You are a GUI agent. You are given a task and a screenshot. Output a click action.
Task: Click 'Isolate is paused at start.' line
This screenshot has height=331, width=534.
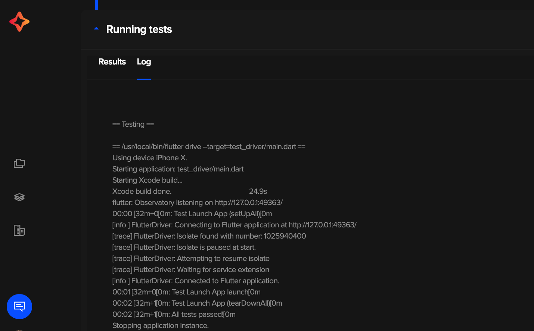(x=184, y=247)
